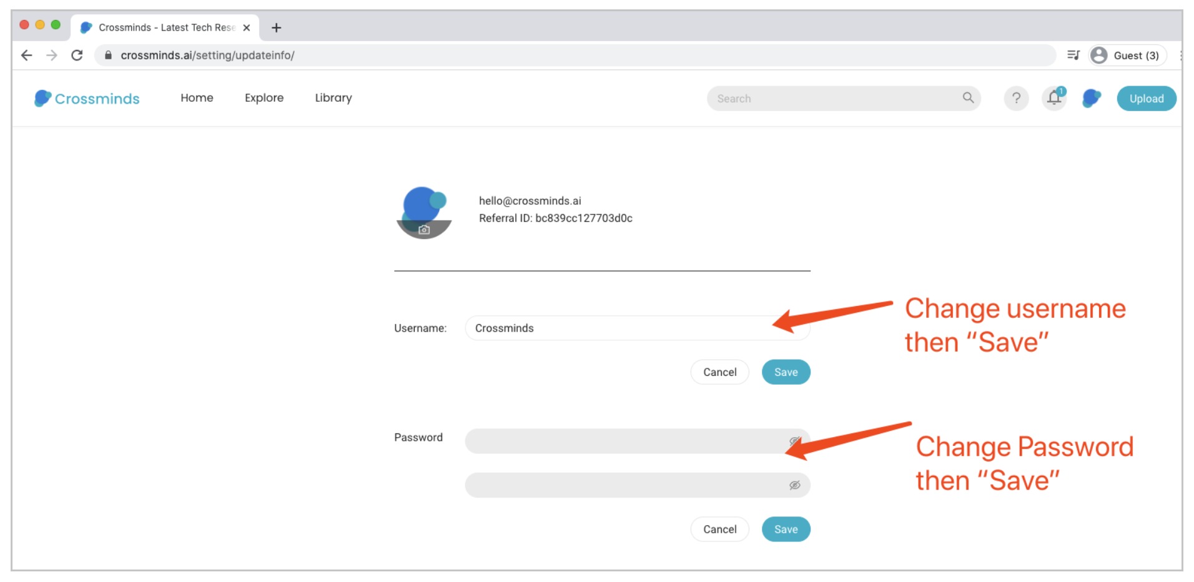Open the notifications bell
1194x582 pixels.
tap(1054, 98)
